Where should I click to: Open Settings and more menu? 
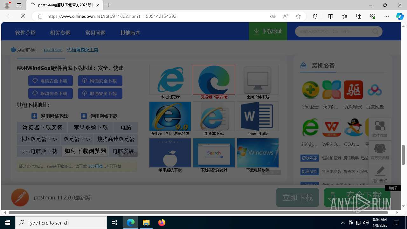tap(387, 16)
